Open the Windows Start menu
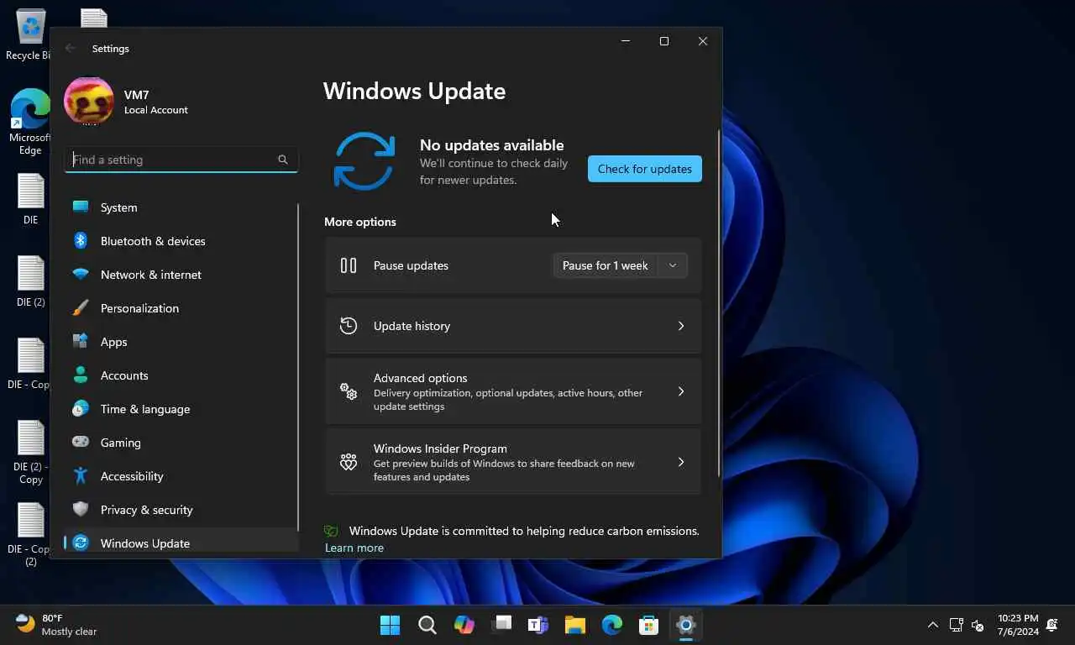This screenshot has height=645, width=1075. point(390,625)
